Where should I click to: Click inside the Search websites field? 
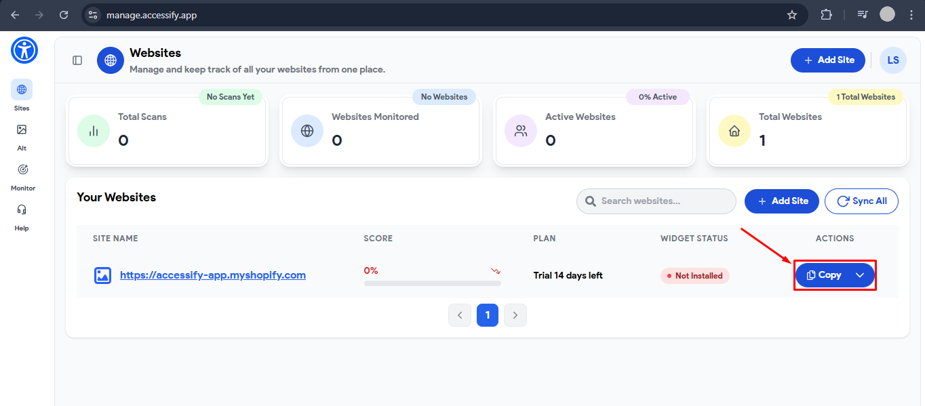click(x=655, y=201)
